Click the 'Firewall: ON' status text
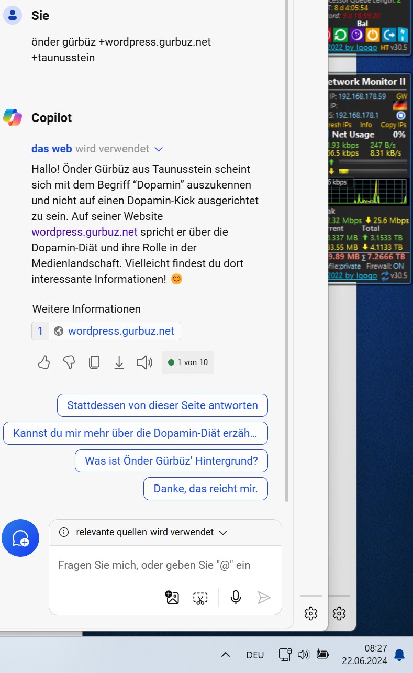Screen dimensions: 413x673 click(385, 266)
